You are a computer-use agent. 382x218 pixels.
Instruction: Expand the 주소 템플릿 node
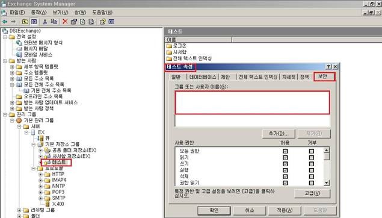point(12,73)
